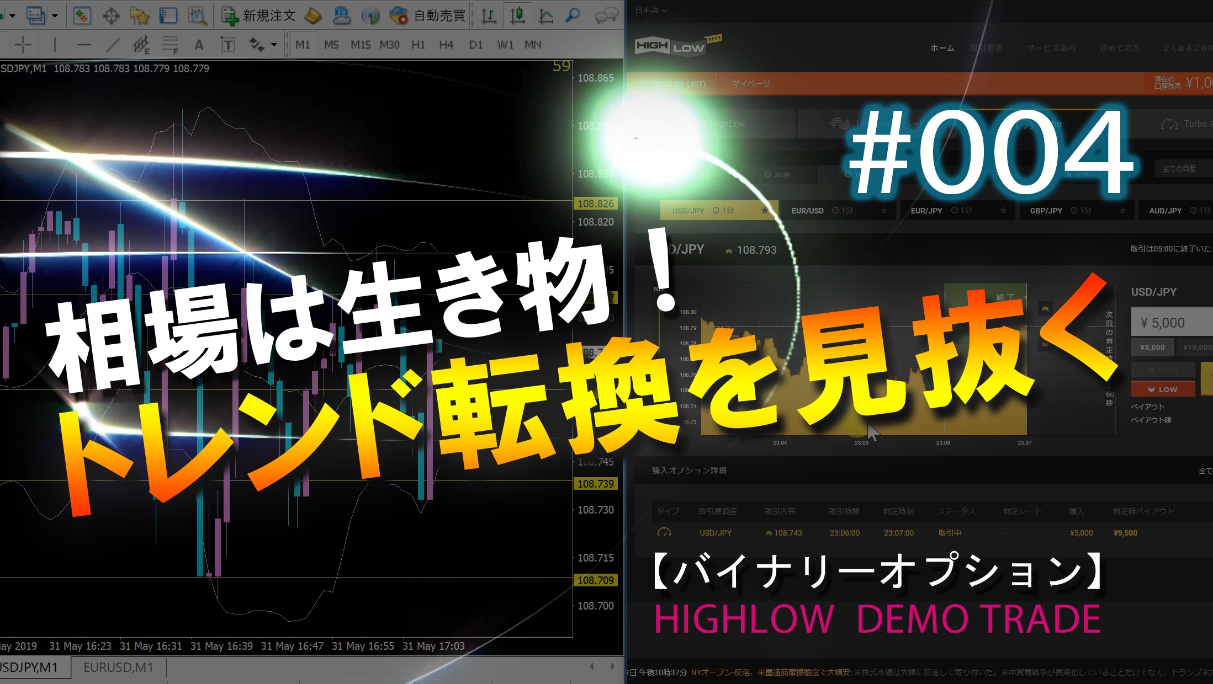The image size is (1213, 684).
Task: Expand the 取引概要 menu
Action: click(x=990, y=48)
